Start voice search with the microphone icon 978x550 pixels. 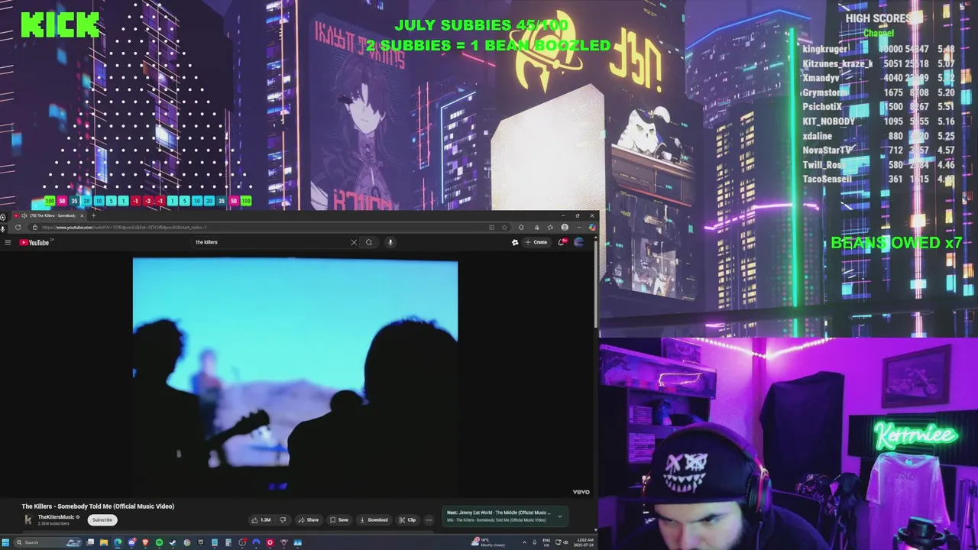coord(390,242)
